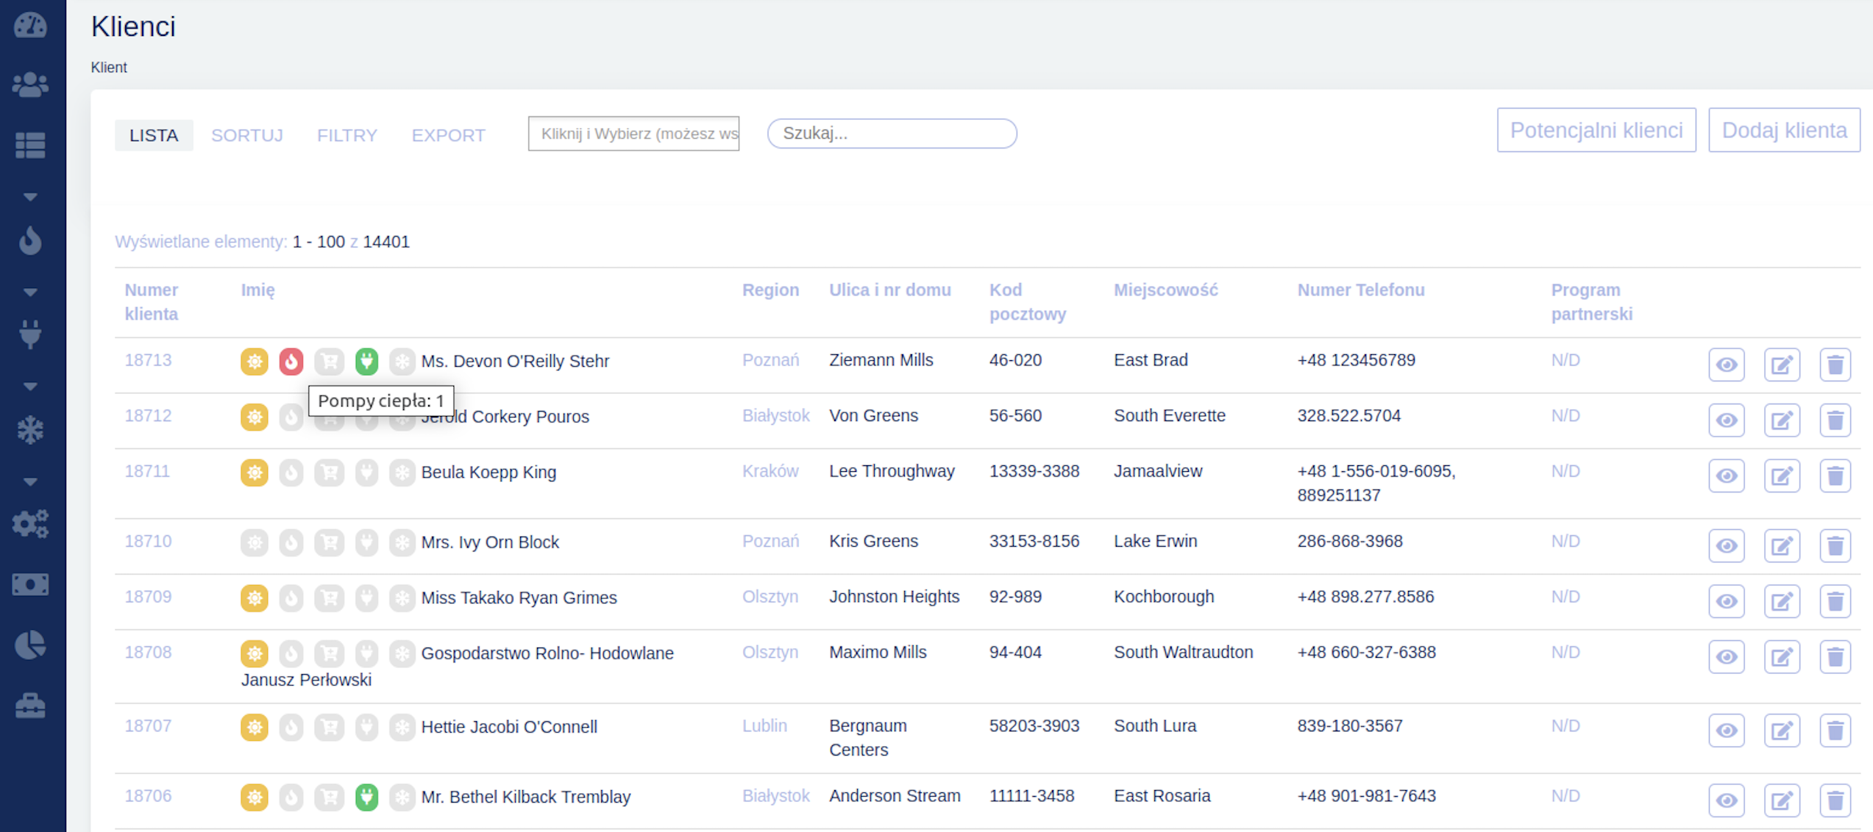Expand the arrow below the plug icon
The height and width of the screenshot is (832, 1873).
pos(30,387)
